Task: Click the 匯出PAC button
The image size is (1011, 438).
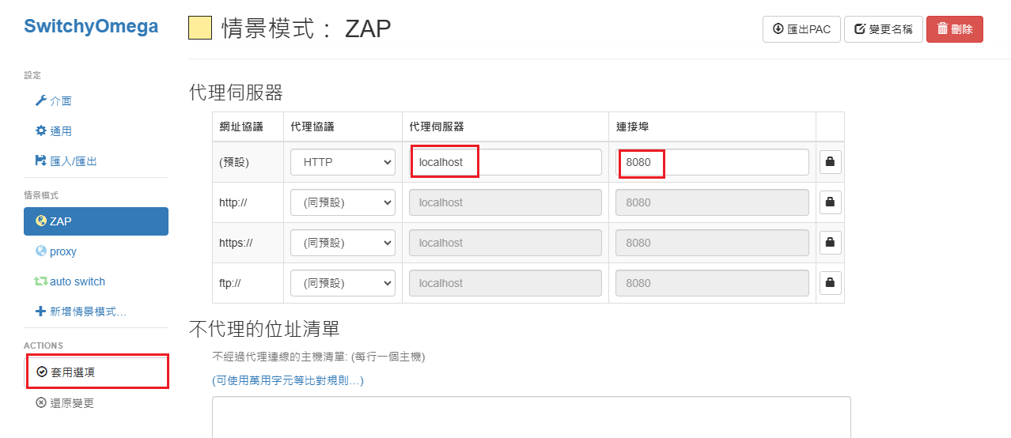Action: tap(801, 29)
